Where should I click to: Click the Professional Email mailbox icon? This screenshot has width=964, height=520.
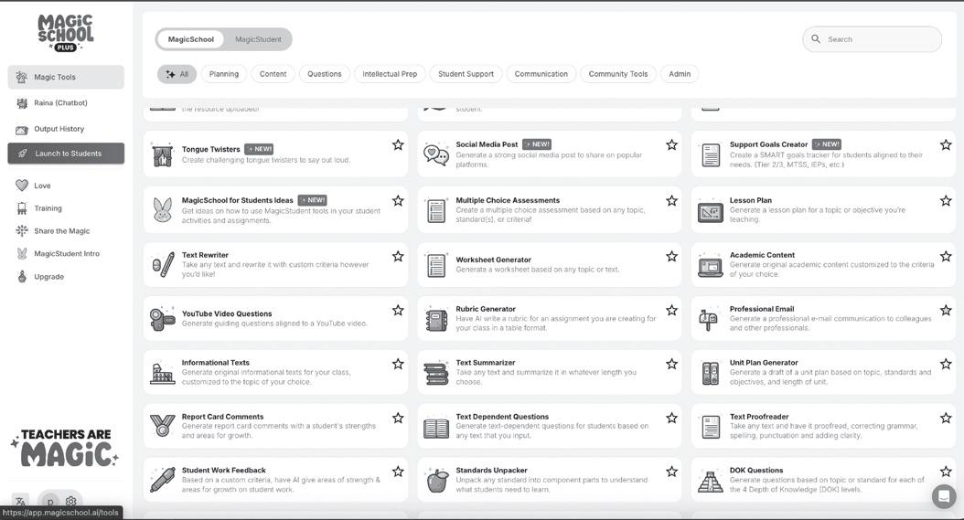coord(708,320)
